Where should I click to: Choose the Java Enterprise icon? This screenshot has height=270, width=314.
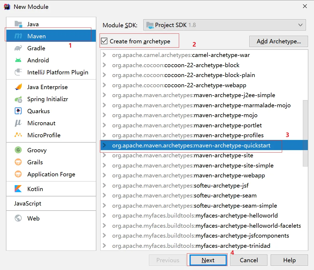click(x=18, y=87)
